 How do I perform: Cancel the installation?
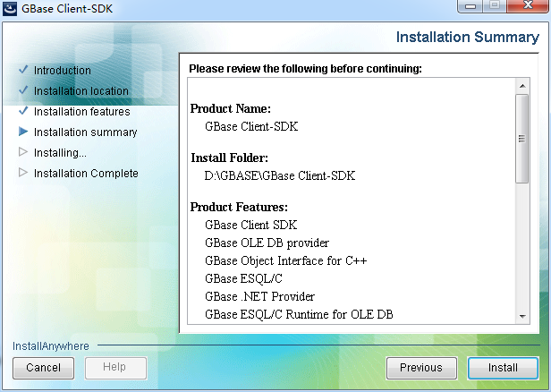coord(43,368)
